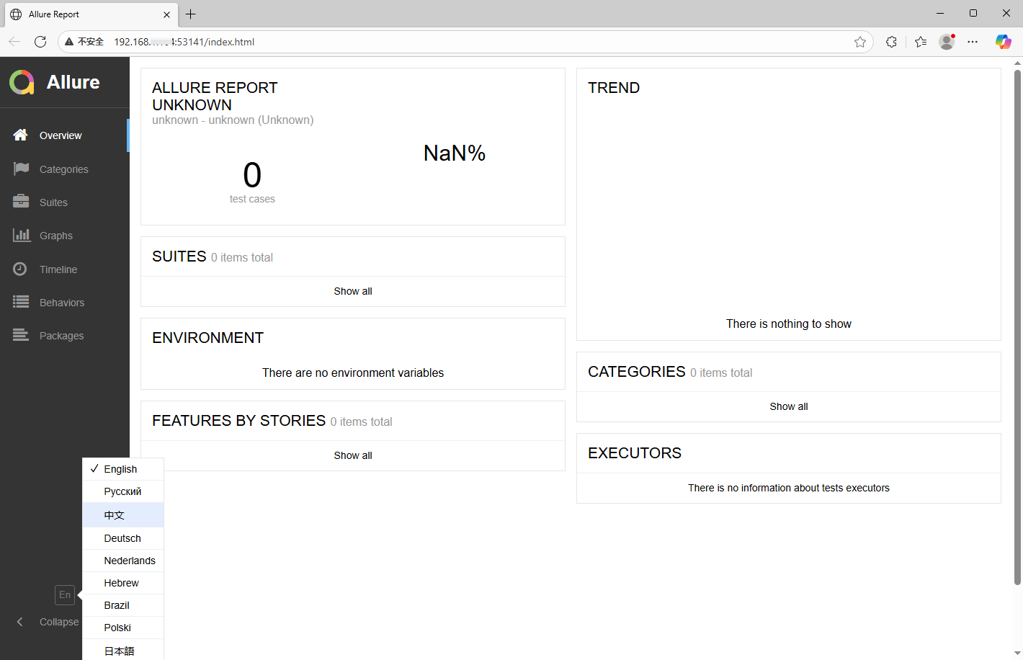Click the Graphs bar chart icon
1023x660 pixels.
(x=21, y=235)
